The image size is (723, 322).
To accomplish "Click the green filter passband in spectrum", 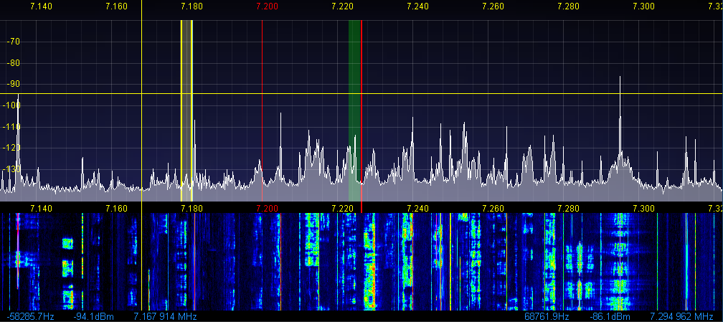I will coord(354,108).
